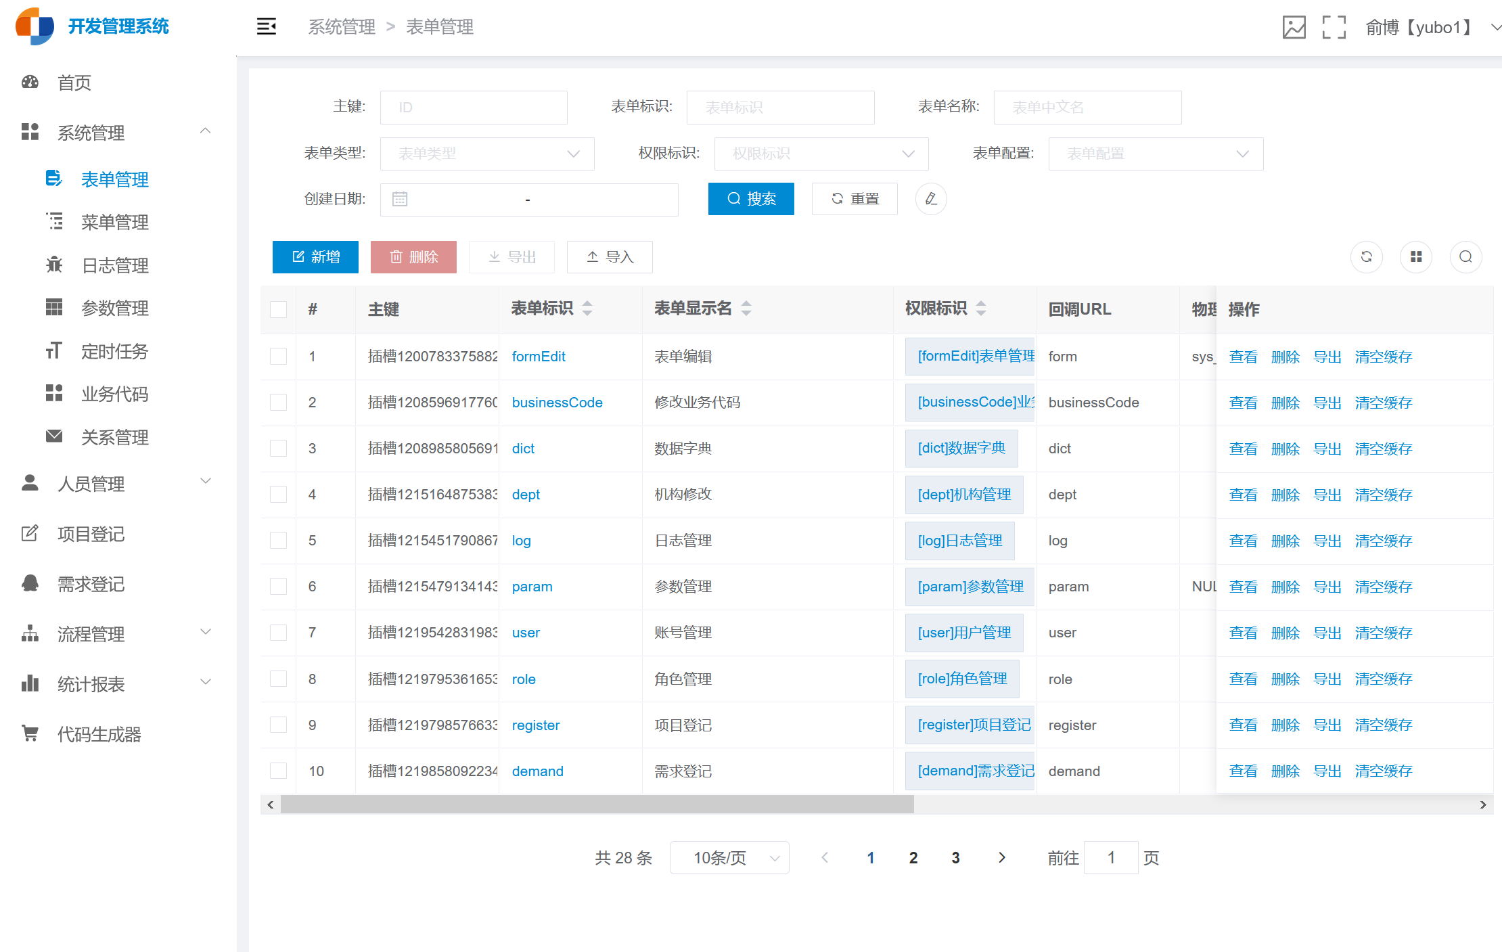Go to next page arrow
1502x952 pixels.
(1002, 858)
